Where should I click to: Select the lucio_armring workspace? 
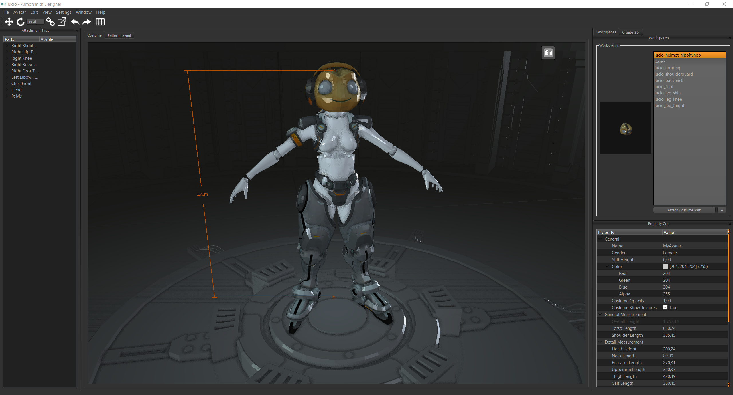(x=689, y=68)
